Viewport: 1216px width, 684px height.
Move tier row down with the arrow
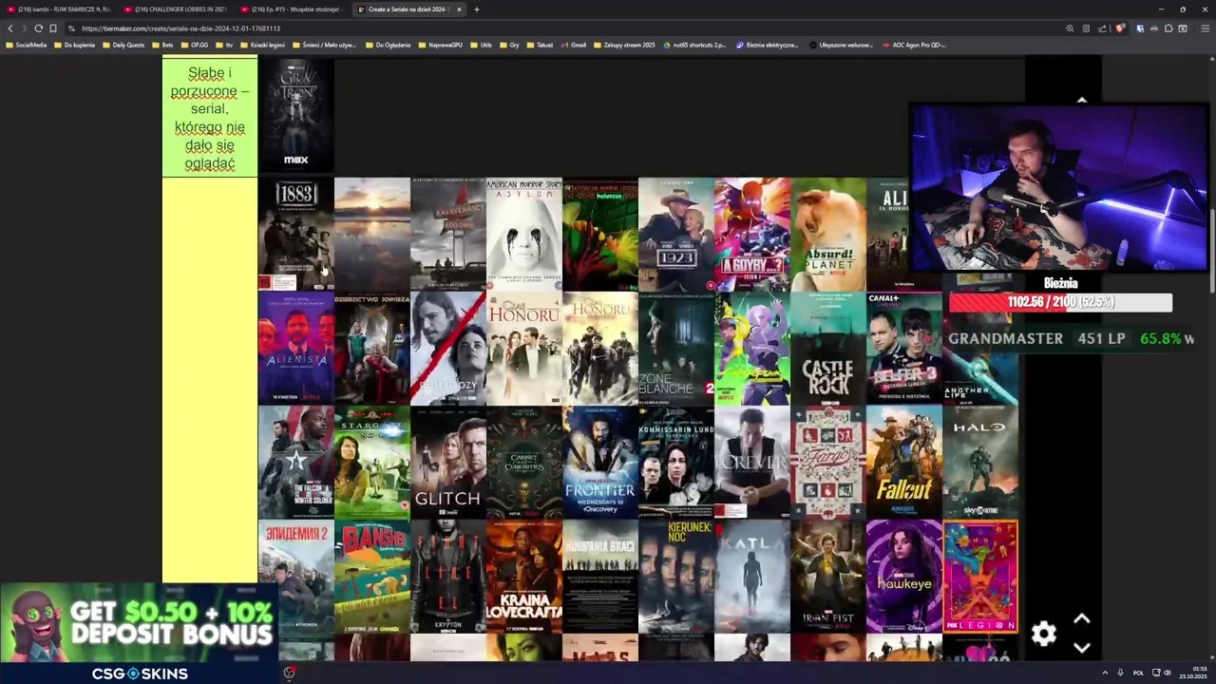click(1081, 648)
